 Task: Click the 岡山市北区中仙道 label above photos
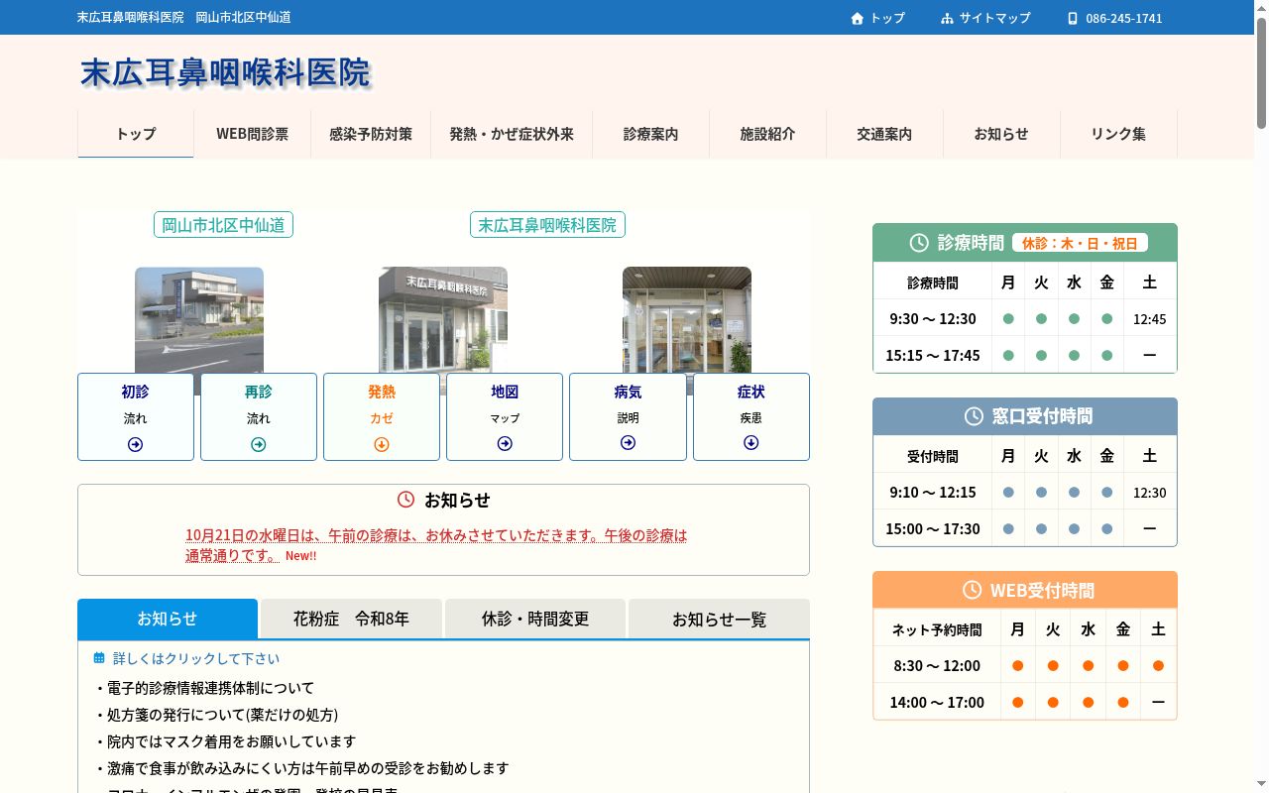tap(223, 225)
